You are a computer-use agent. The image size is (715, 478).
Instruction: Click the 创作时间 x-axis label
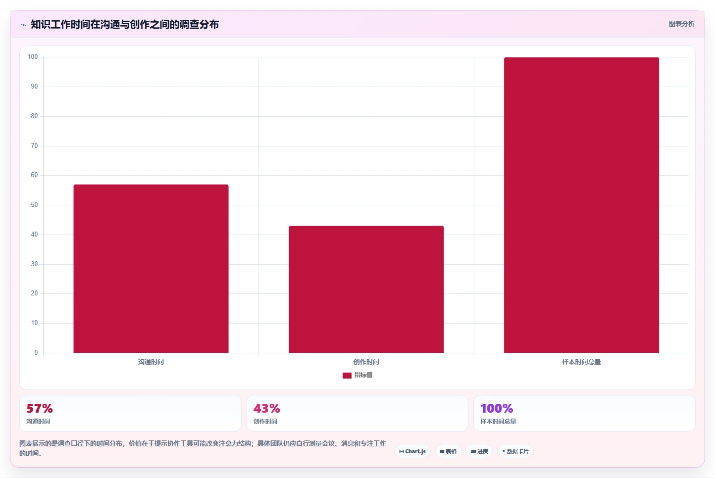[x=366, y=362]
